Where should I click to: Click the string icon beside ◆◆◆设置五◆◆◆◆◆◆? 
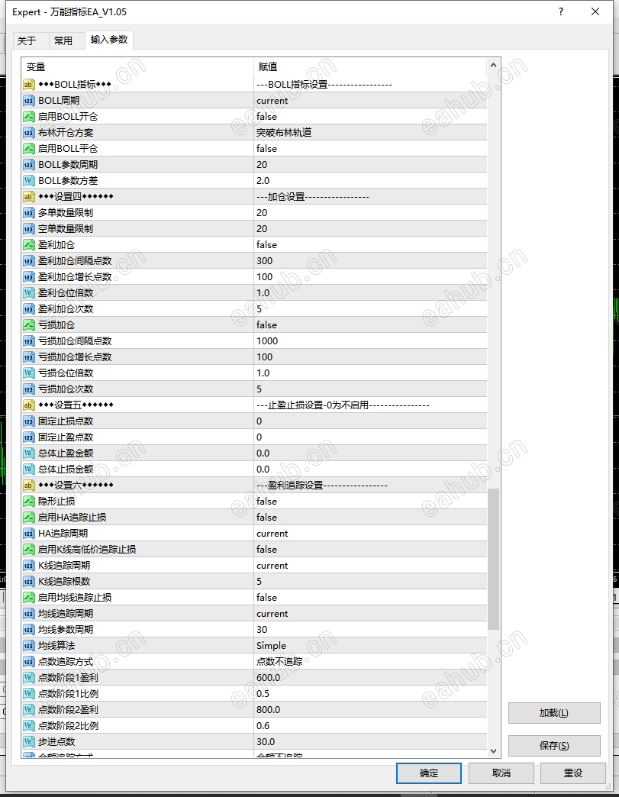click(x=29, y=405)
